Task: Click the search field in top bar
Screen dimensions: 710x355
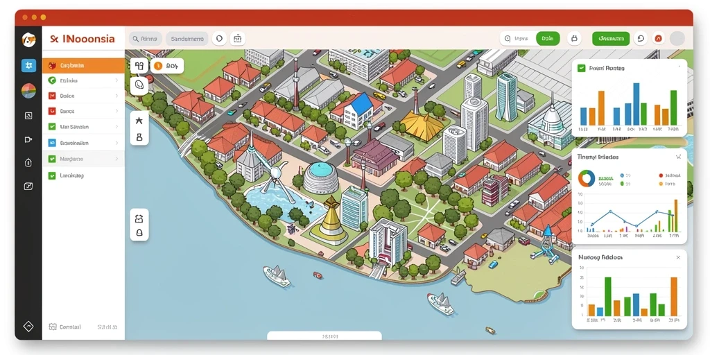Action: click(146, 39)
